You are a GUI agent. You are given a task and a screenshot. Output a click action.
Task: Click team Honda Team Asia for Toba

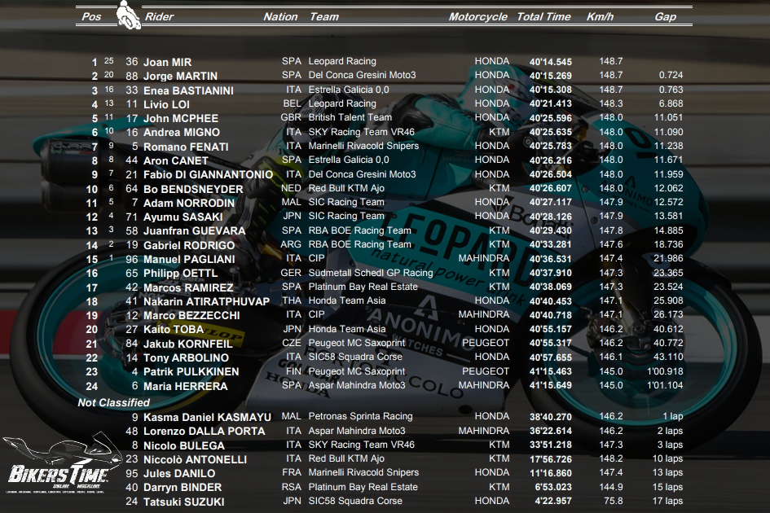pyautogui.click(x=346, y=329)
